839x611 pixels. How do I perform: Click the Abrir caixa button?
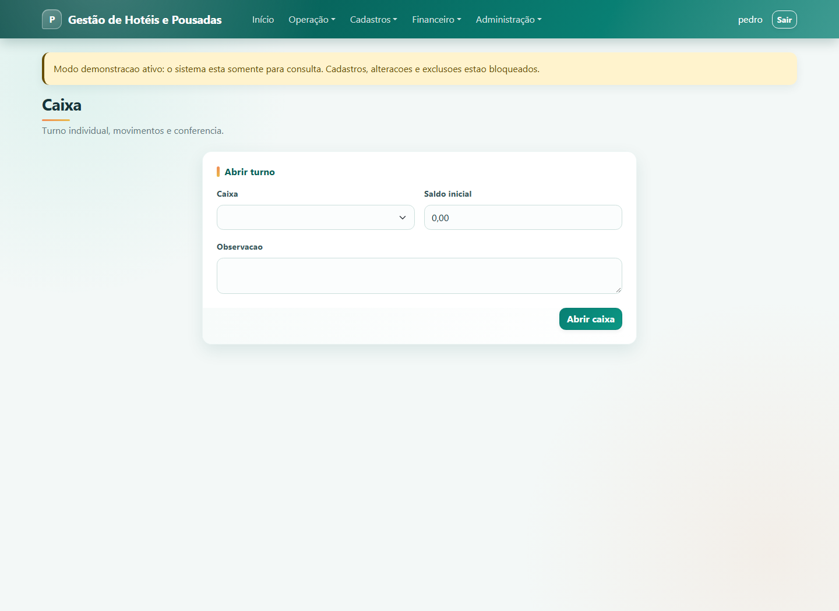591,319
